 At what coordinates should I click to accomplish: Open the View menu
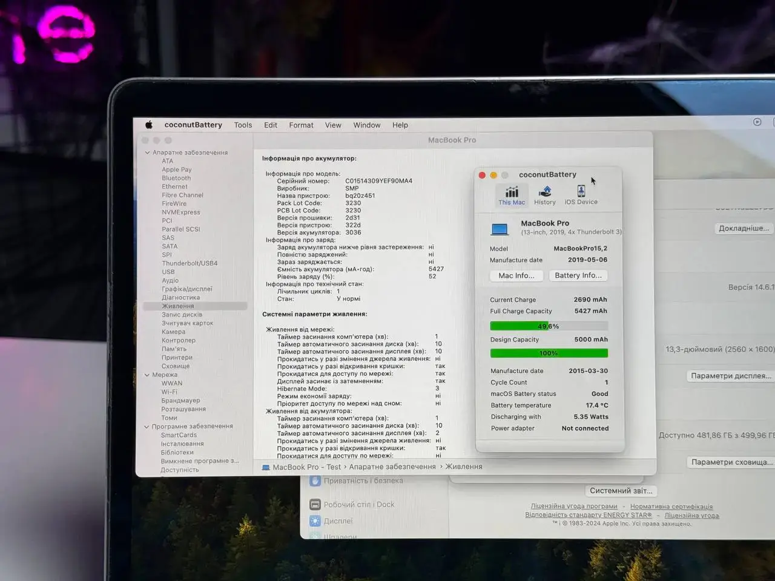tap(333, 125)
